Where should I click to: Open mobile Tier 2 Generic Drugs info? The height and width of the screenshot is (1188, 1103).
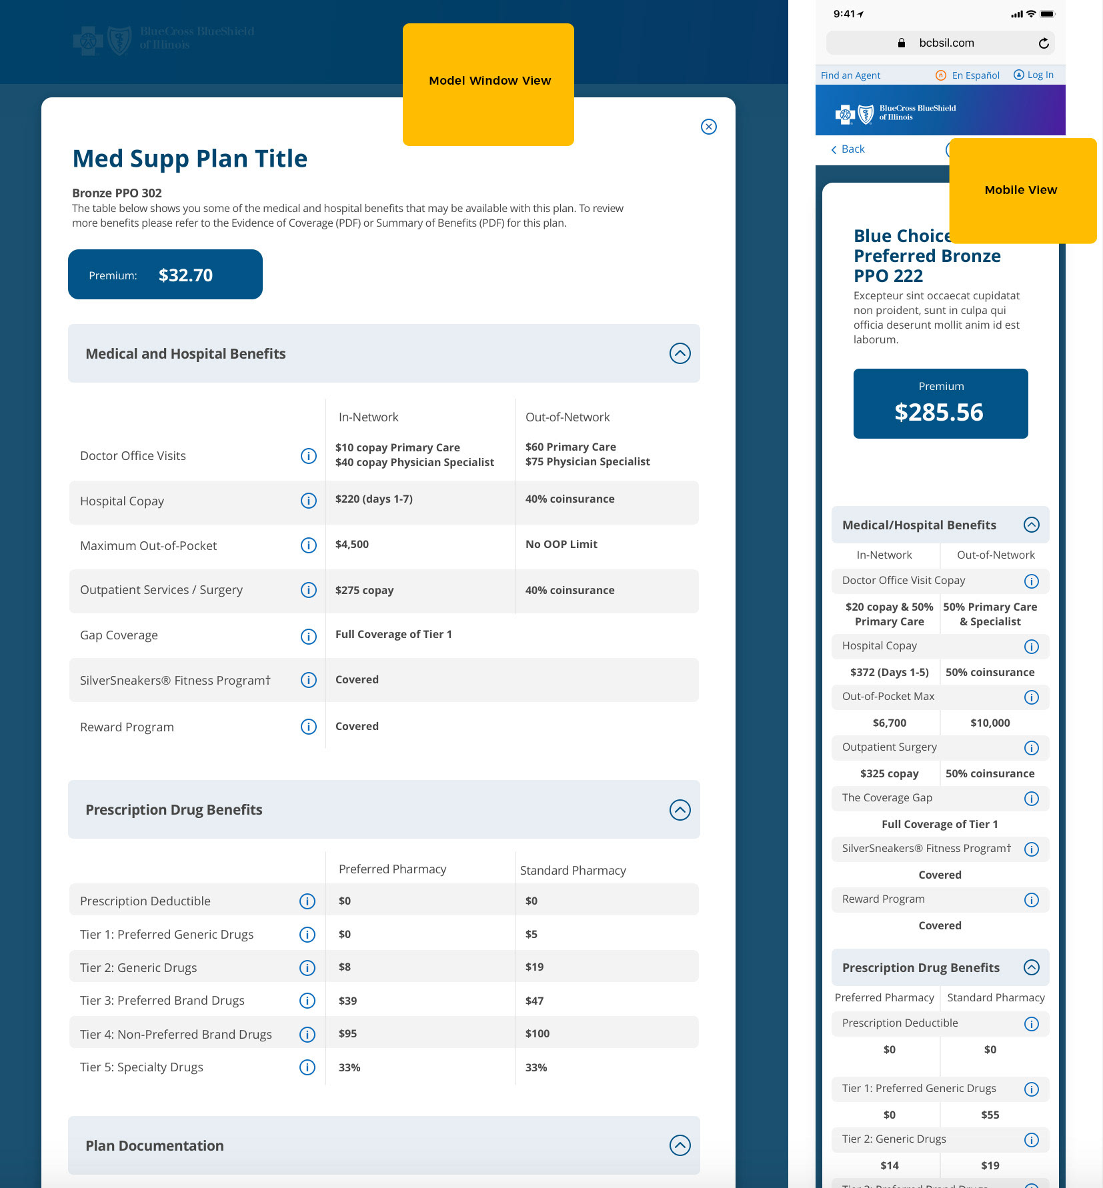(x=1031, y=1140)
